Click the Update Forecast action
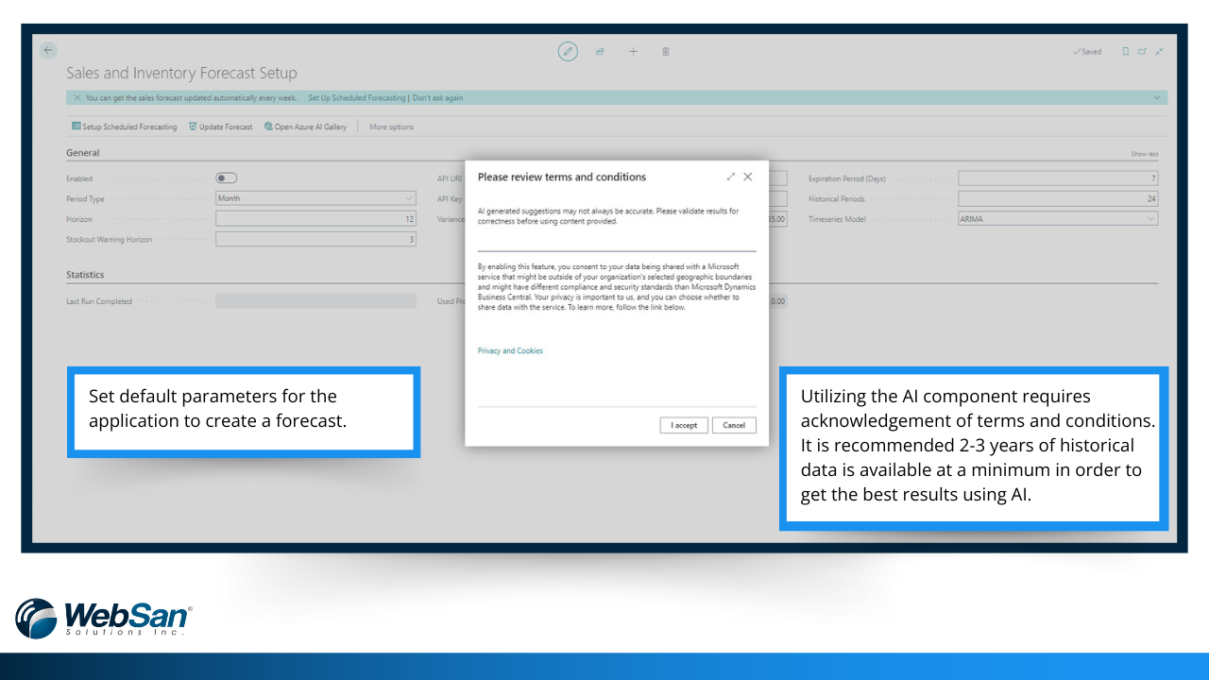This screenshot has height=680, width=1209. (220, 127)
